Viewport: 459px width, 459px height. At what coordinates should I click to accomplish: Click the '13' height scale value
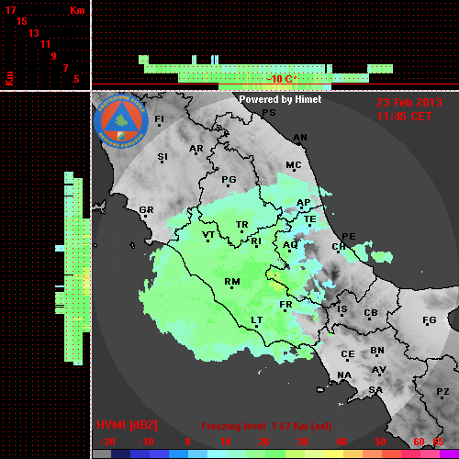pos(34,33)
